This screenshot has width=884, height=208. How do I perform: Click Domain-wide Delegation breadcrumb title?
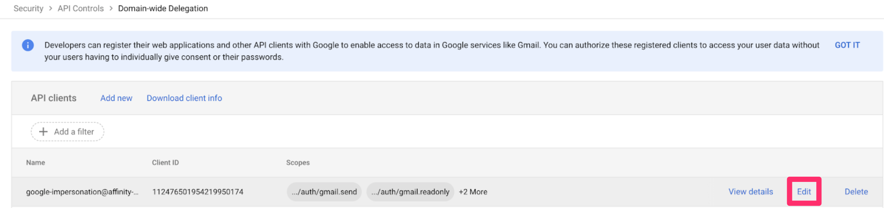pos(163,8)
